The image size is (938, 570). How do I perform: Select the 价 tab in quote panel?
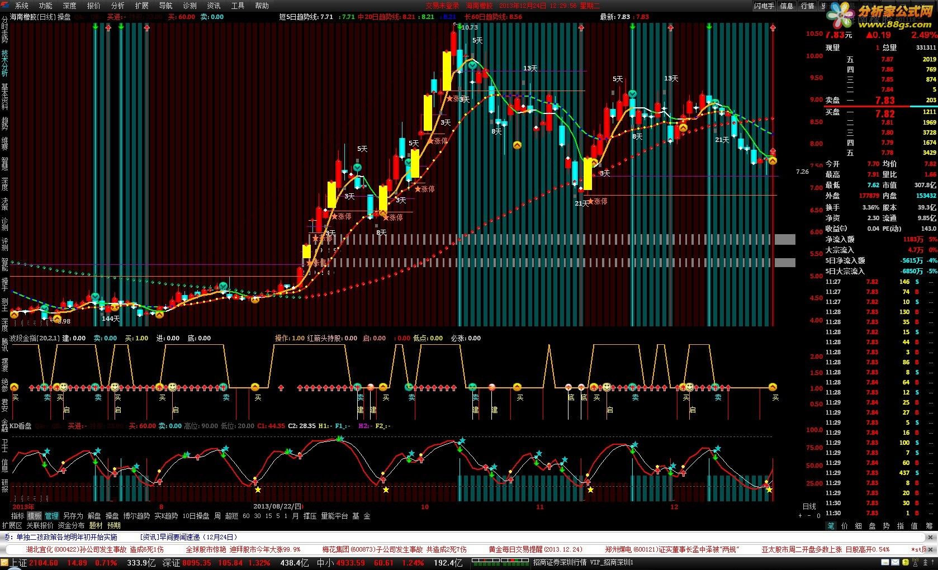tap(844, 525)
